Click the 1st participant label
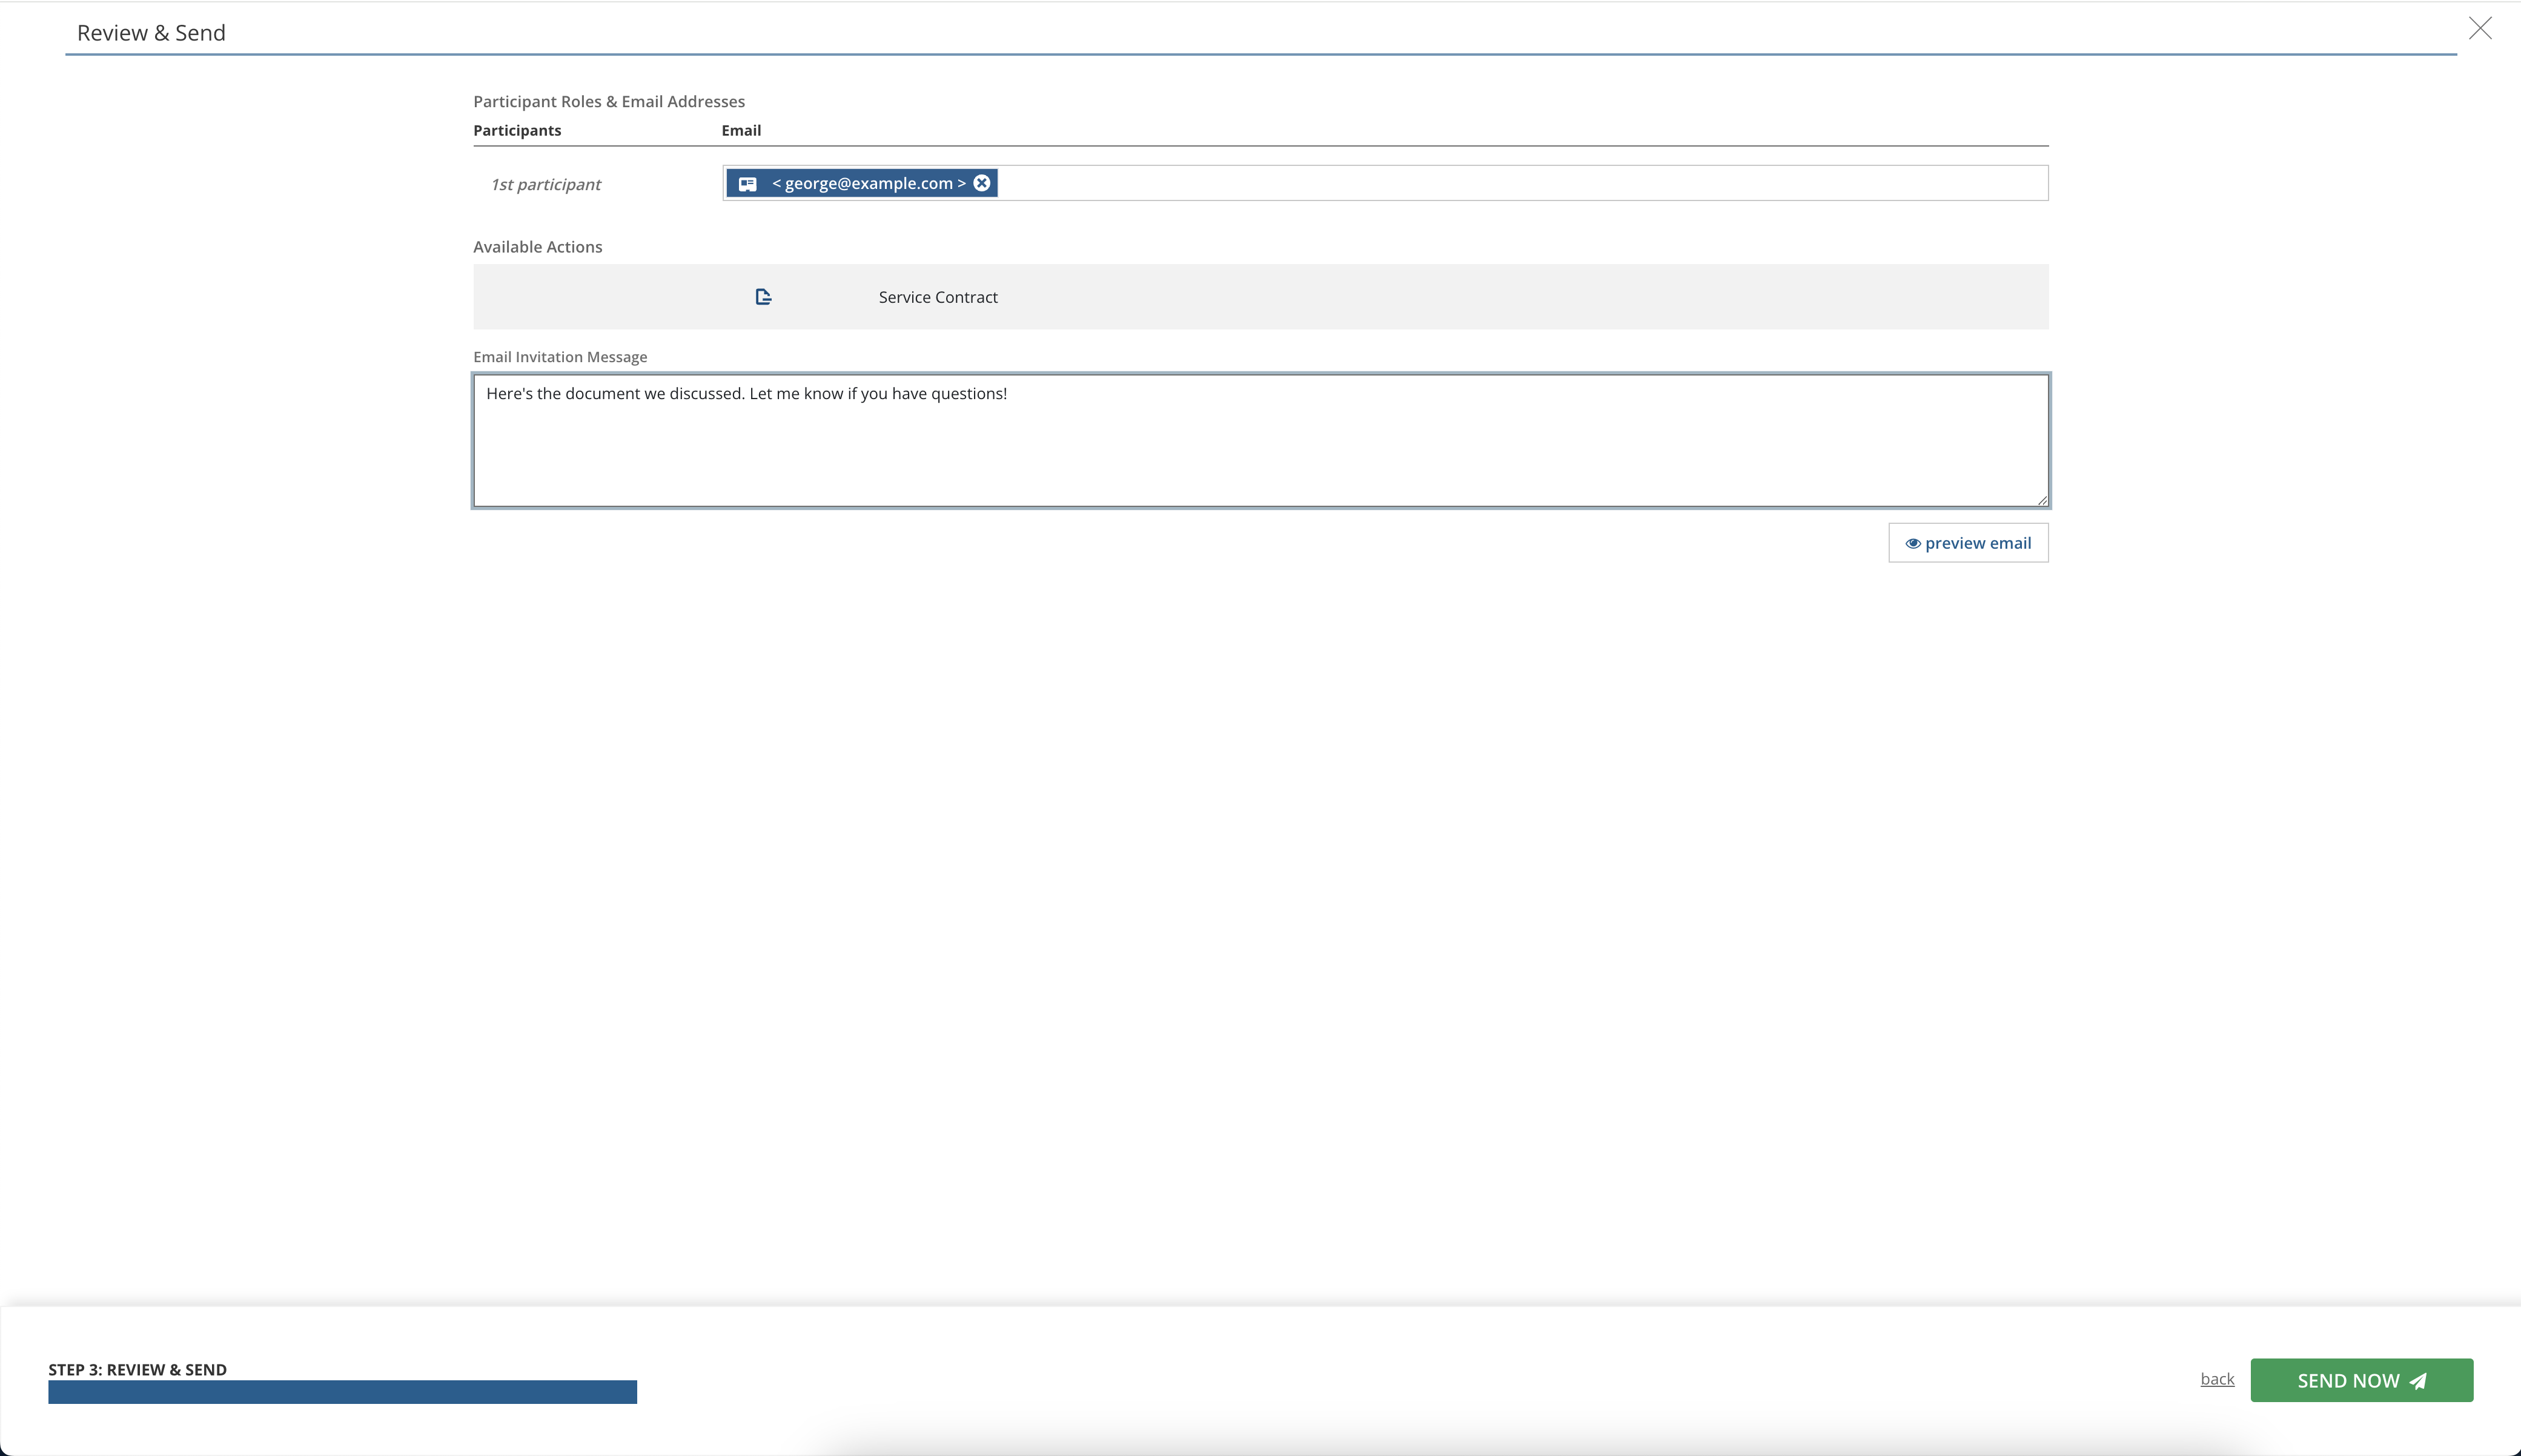Image resolution: width=2521 pixels, height=1456 pixels. 545,185
